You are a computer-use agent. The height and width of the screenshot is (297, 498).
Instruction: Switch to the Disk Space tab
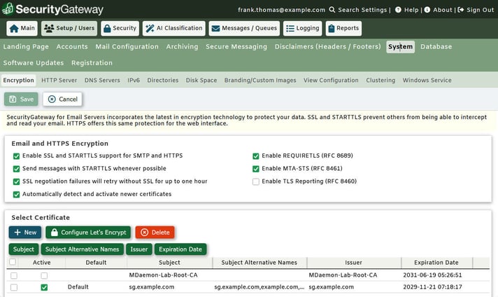[x=201, y=81]
